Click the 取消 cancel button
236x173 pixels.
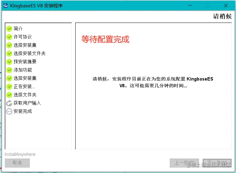(17, 163)
